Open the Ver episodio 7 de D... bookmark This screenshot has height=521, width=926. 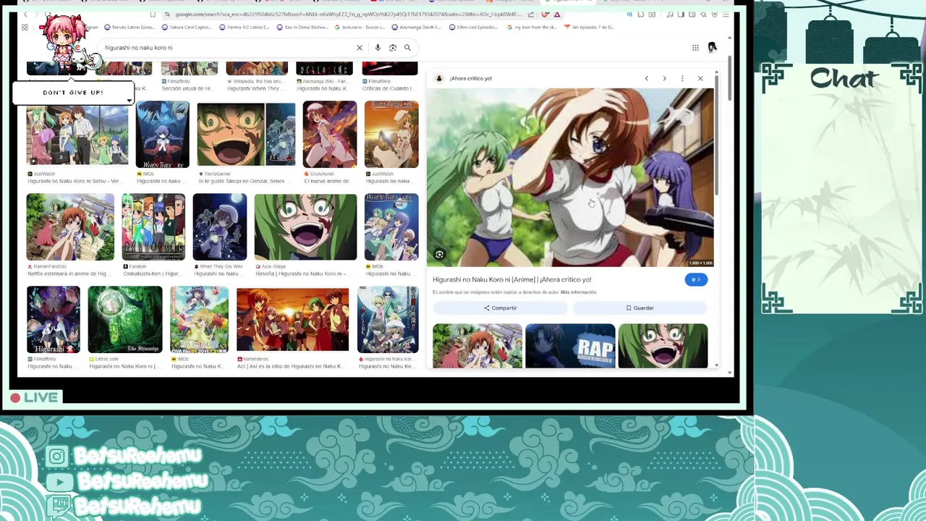588,27
